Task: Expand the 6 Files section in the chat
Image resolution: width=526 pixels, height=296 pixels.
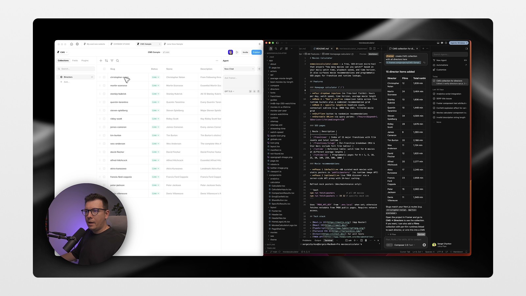Action: [392, 234]
